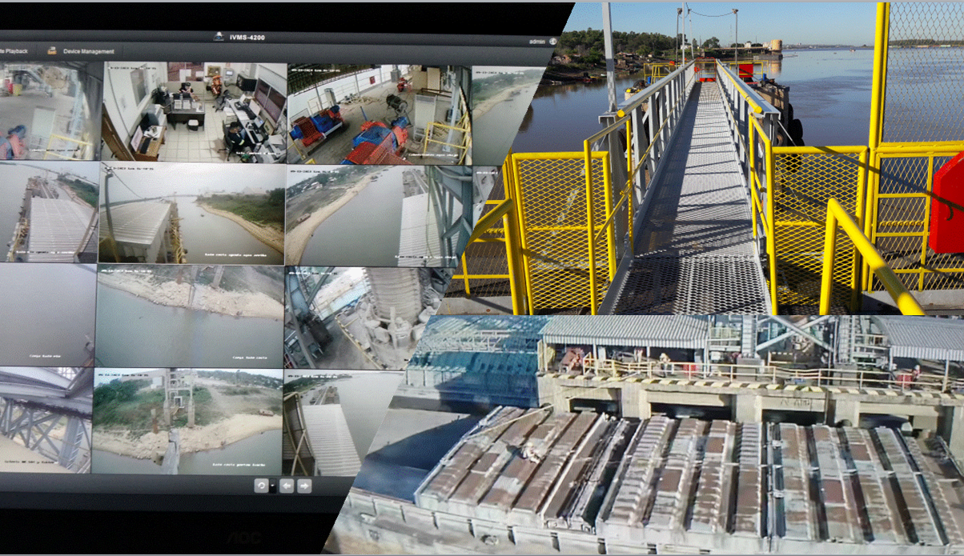Click the iVMS-4200 logo icon
The height and width of the screenshot is (556, 964).
click(219, 36)
